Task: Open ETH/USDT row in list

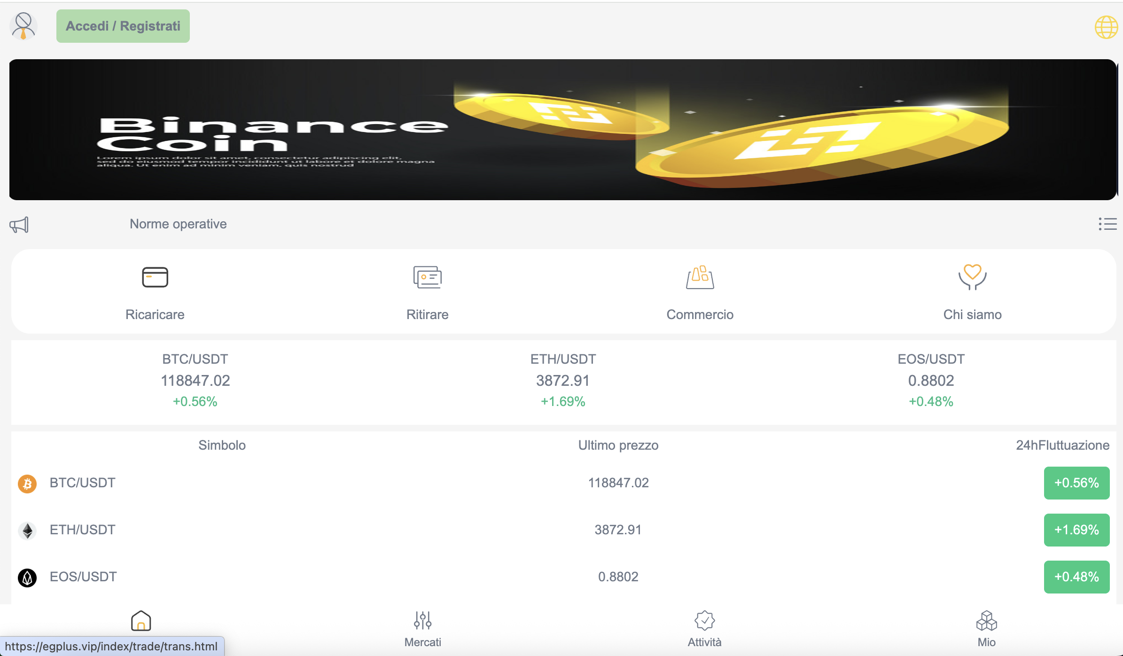Action: [x=564, y=530]
